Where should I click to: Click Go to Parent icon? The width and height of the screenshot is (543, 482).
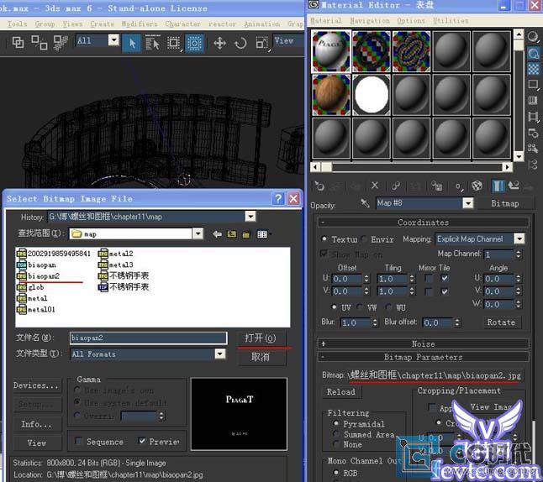(514, 186)
